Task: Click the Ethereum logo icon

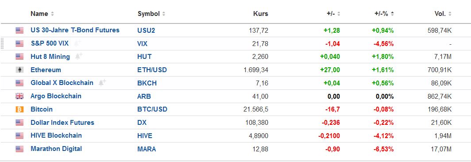Action: click(x=19, y=70)
